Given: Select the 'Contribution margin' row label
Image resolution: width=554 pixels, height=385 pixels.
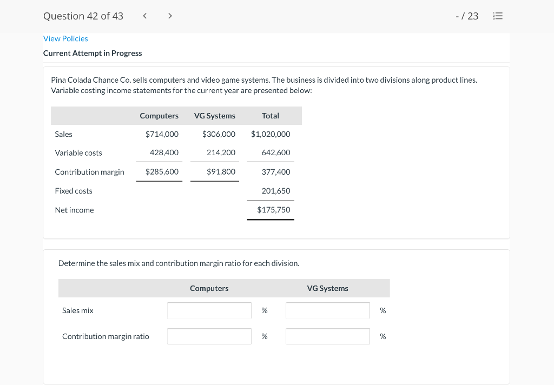Looking at the screenshot, I should click(89, 172).
